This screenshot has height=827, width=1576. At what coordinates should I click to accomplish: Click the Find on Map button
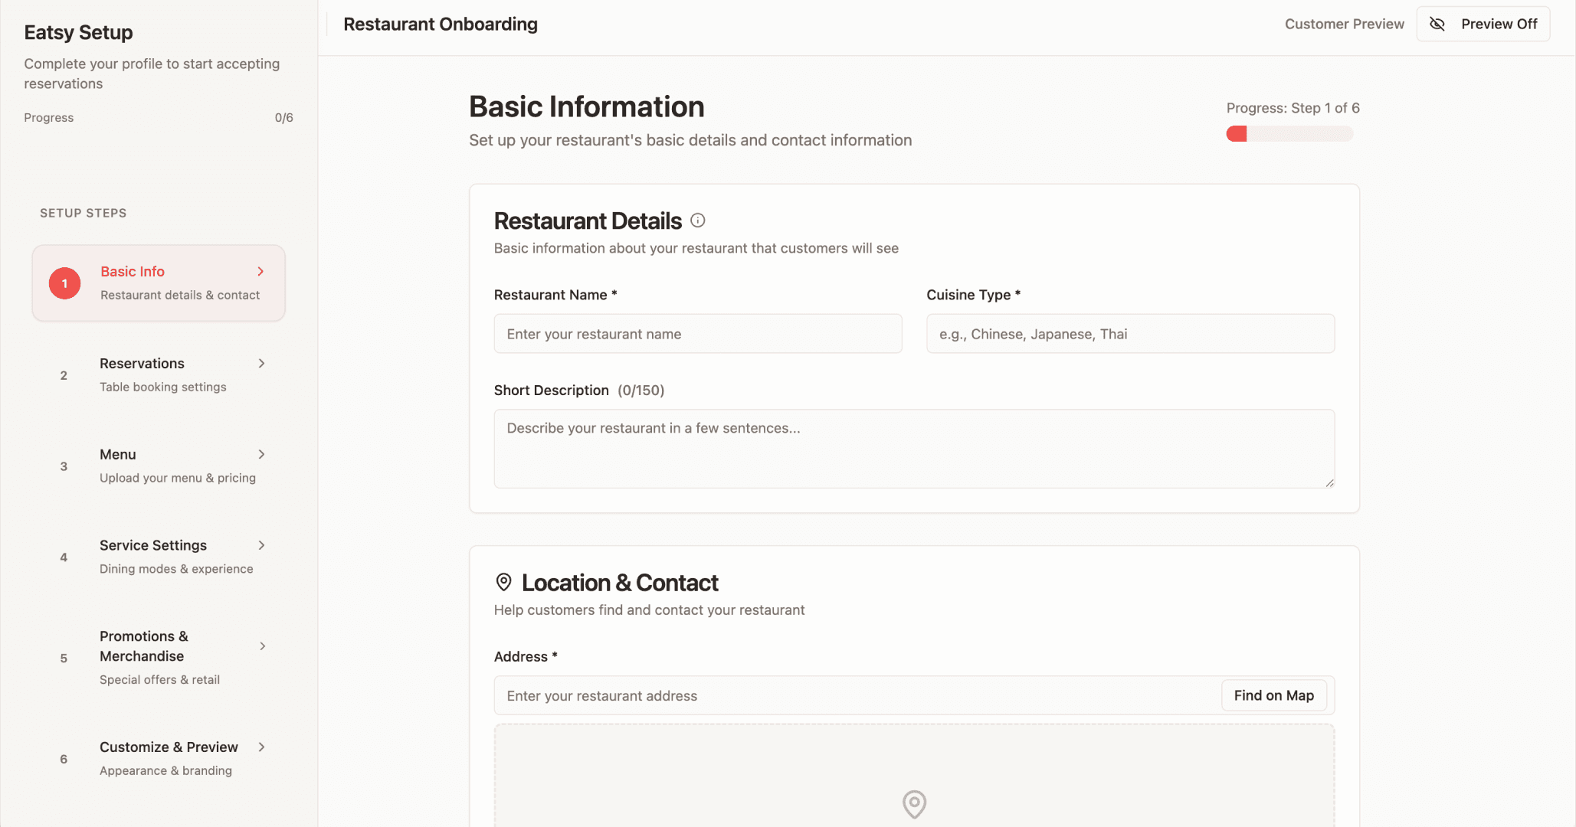point(1273,695)
